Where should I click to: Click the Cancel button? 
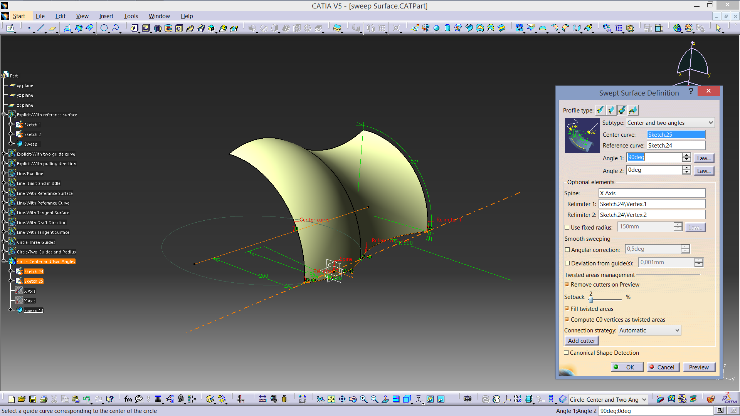663,367
